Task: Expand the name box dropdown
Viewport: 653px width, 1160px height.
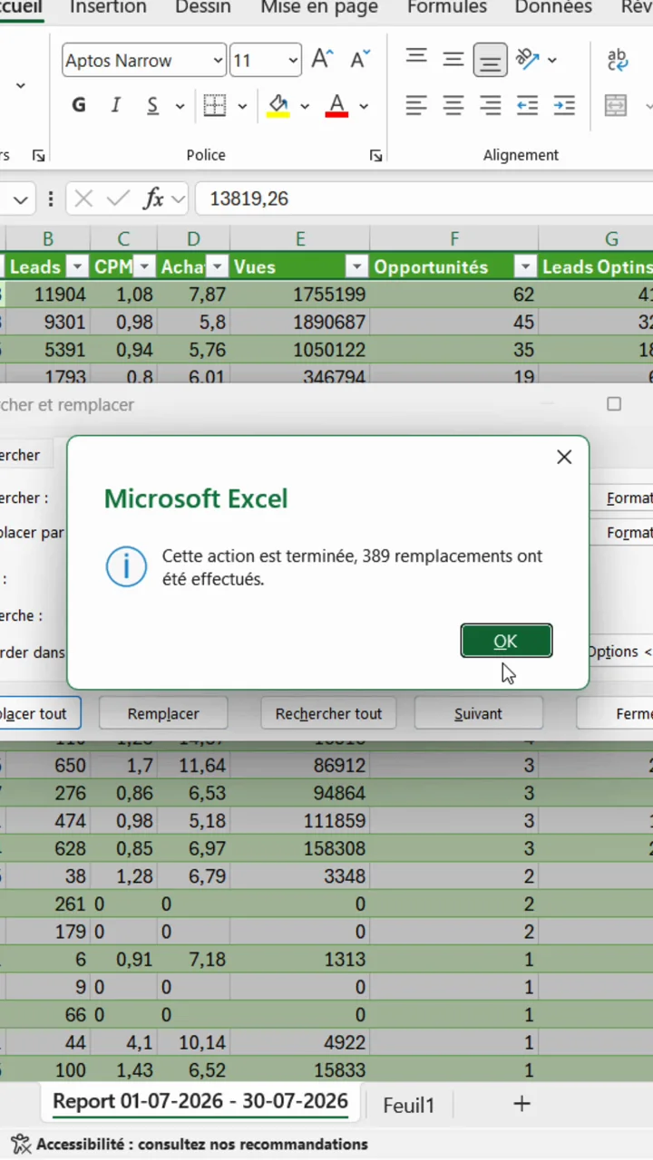Action: [x=20, y=198]
